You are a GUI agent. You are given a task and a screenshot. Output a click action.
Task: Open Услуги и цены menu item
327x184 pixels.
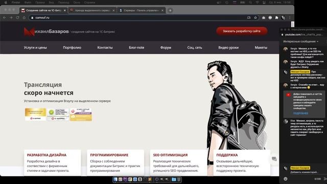click(x=35, y=48)
